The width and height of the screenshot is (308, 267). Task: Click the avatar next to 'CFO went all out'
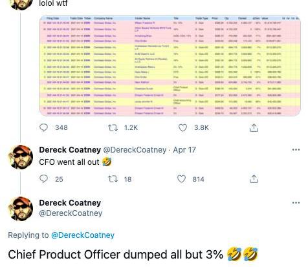[21, 157]
